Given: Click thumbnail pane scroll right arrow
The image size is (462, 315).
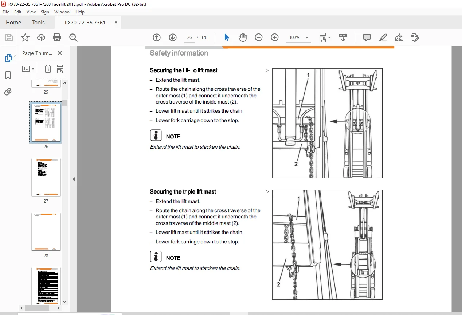Looking at the screenshot, I should click(59, 308).
